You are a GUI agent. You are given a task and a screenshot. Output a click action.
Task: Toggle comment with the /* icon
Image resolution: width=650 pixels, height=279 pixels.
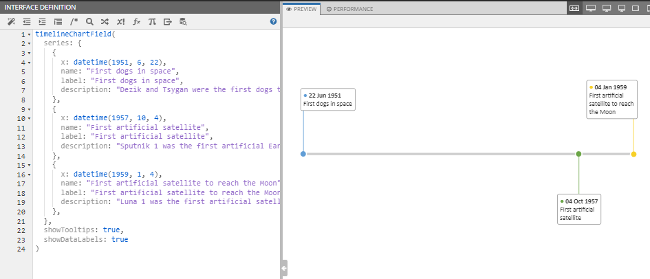click(74, 22)
